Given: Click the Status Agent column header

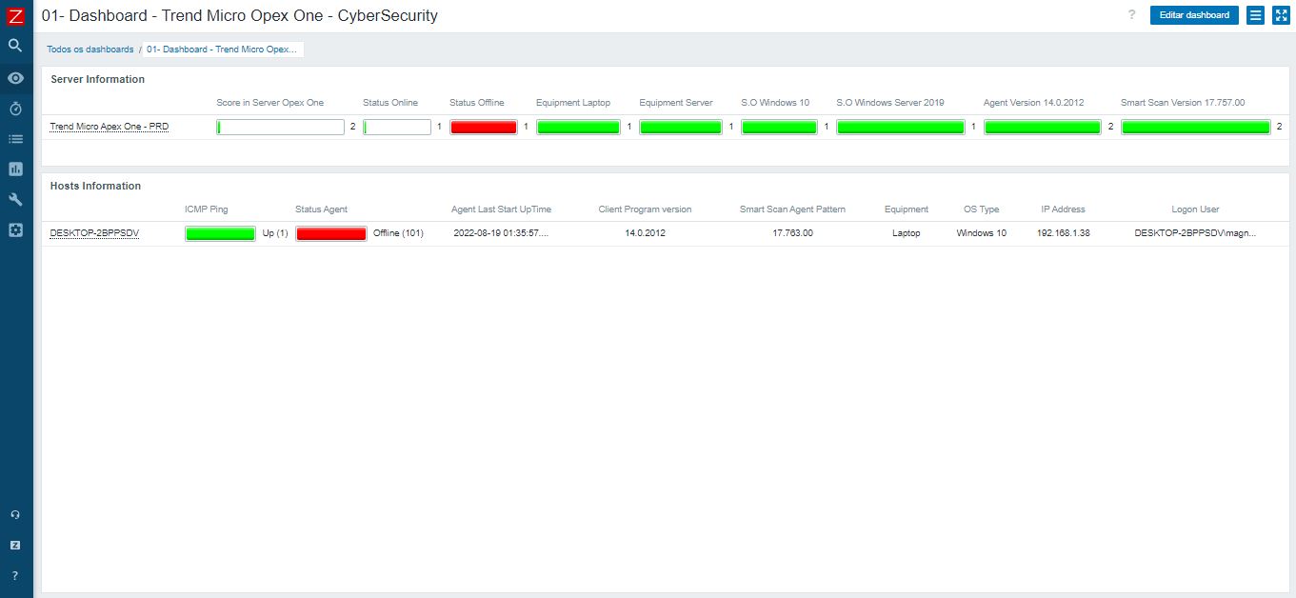Looking at the screenshot, I should point(321,209).
